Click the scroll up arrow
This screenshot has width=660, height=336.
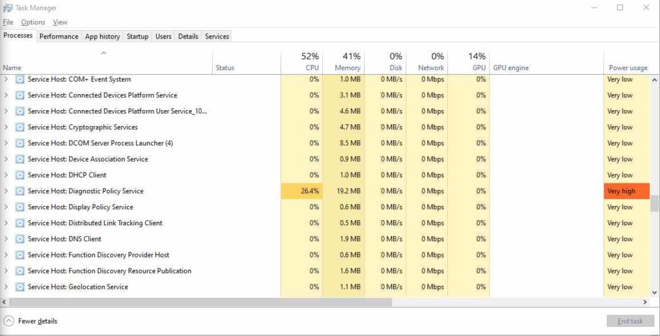pos(655,79)
